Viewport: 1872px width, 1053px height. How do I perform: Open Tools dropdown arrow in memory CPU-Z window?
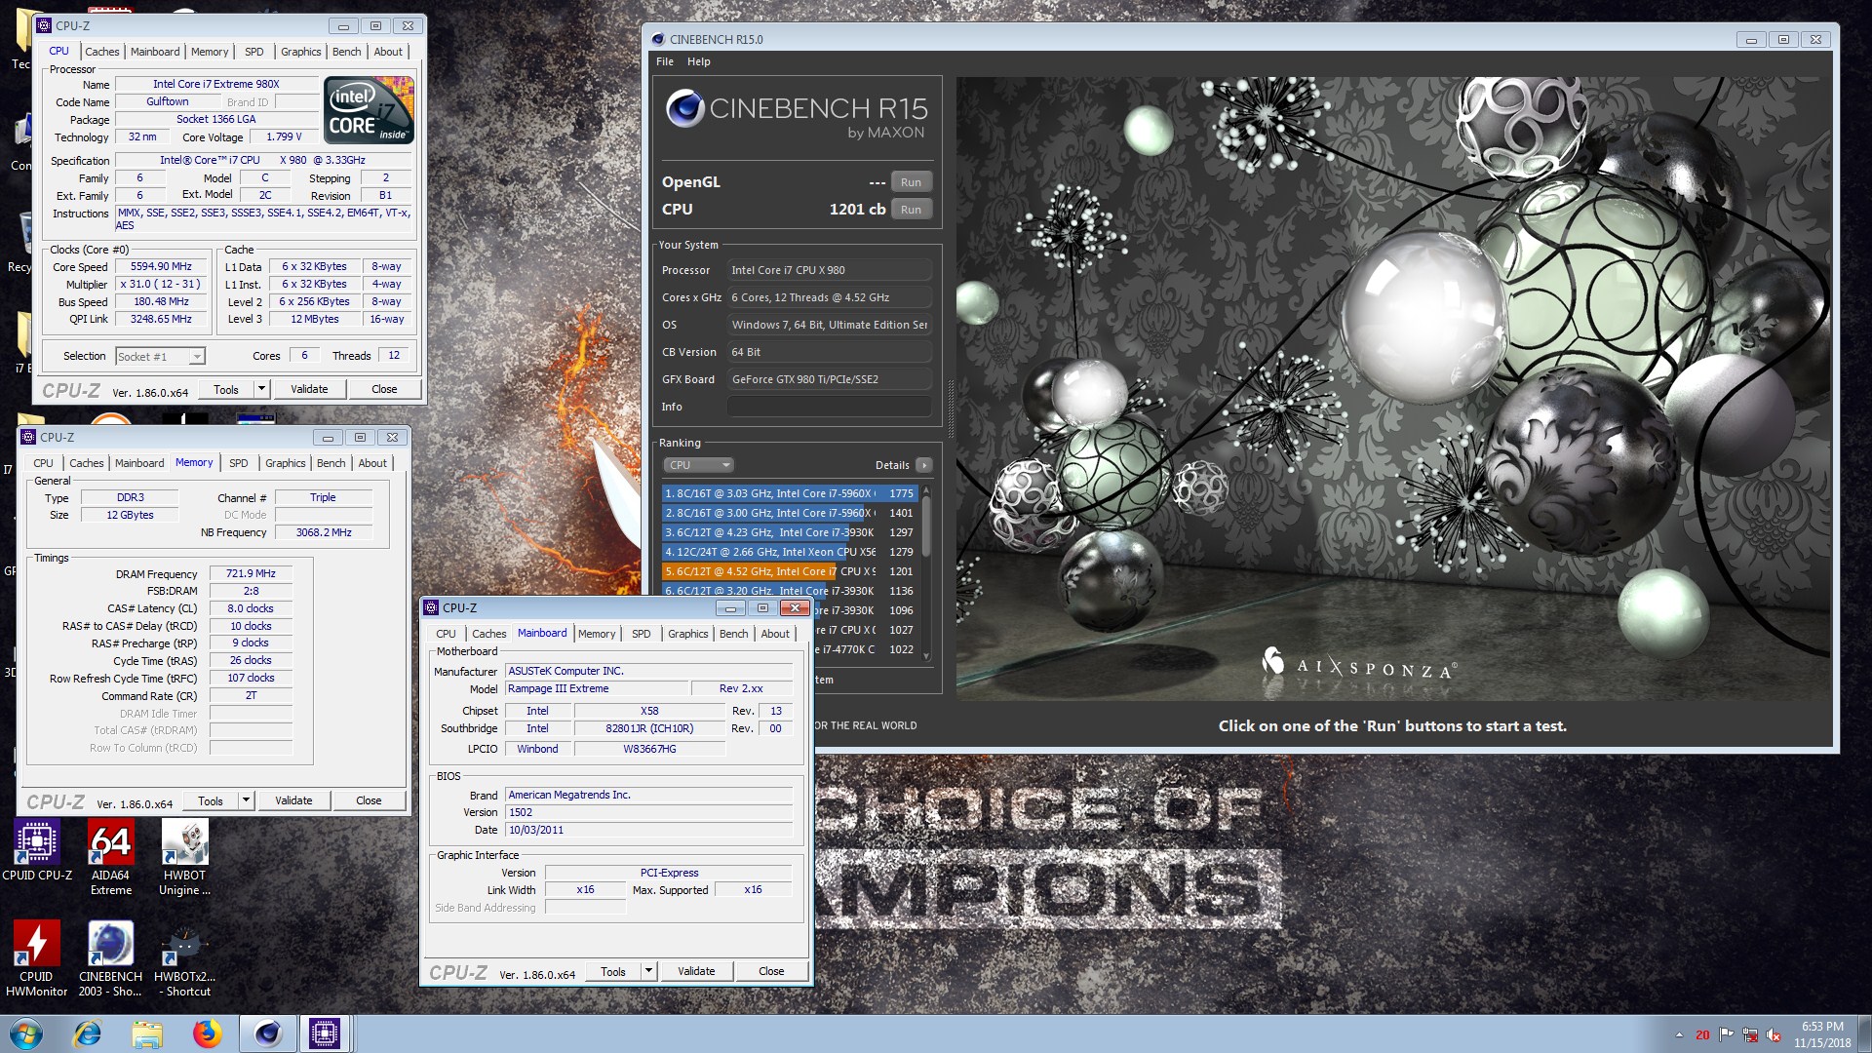246,800
